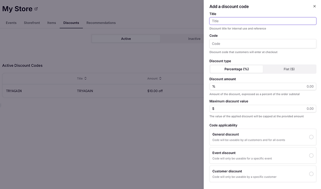Click the Title input field
Viewport: 321px width, 189px height.
pyautogui.click(x=263, y=21)
